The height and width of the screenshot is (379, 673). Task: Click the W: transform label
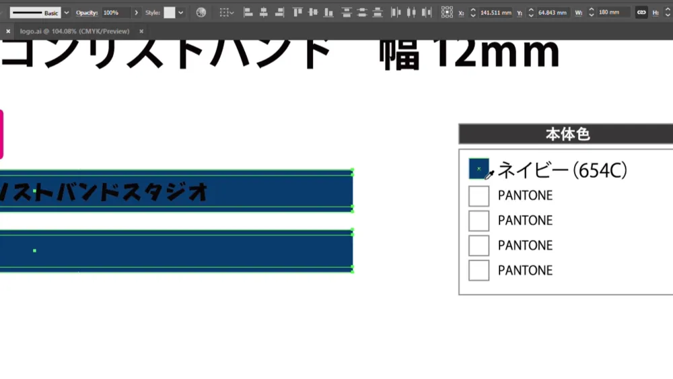click(x=579, y=13)
